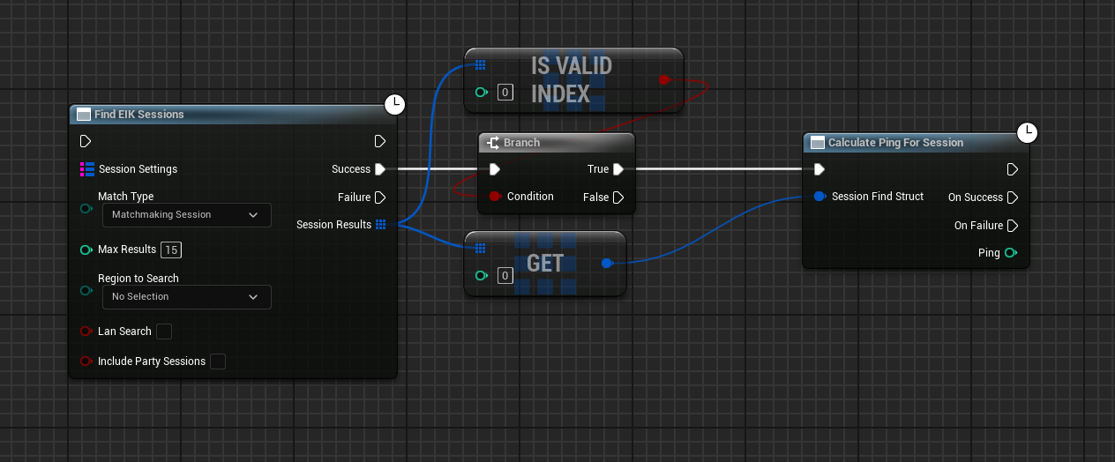Select the Find EIK Sessions node title
The height and width of the screenshot is (462, 1115).
coord(139,115)
